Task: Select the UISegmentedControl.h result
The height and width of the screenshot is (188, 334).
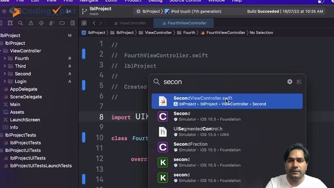Action: [x=227, y=132]
